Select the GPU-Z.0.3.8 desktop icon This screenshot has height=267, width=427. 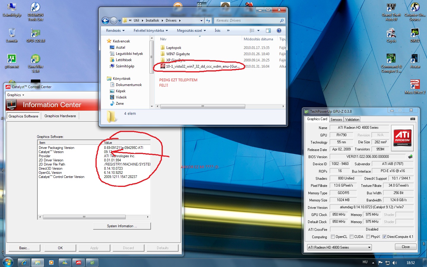pos(35,35)
